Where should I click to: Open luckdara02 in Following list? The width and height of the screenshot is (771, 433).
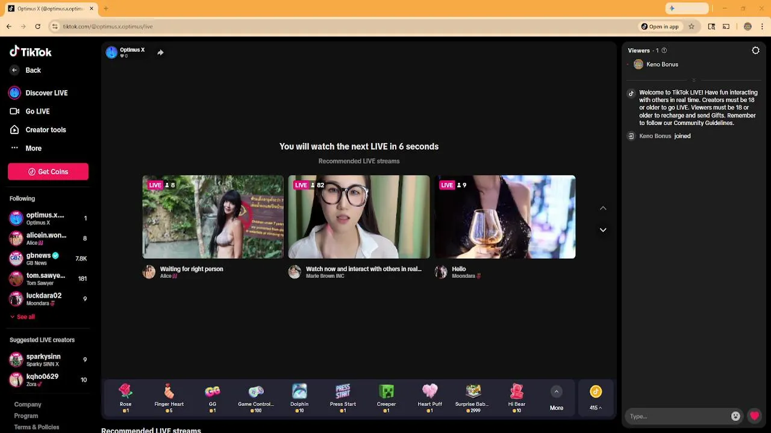[x=48, y=299]
